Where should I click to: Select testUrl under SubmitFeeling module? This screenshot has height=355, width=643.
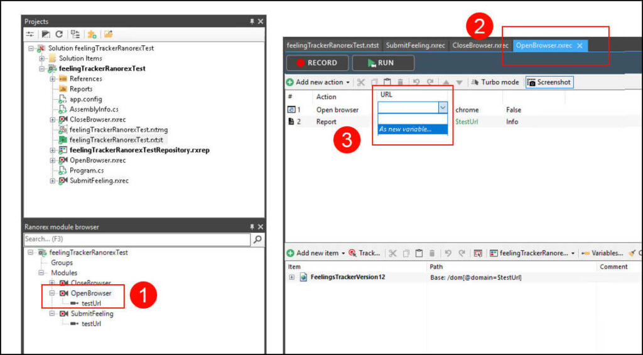click(91, 324)
